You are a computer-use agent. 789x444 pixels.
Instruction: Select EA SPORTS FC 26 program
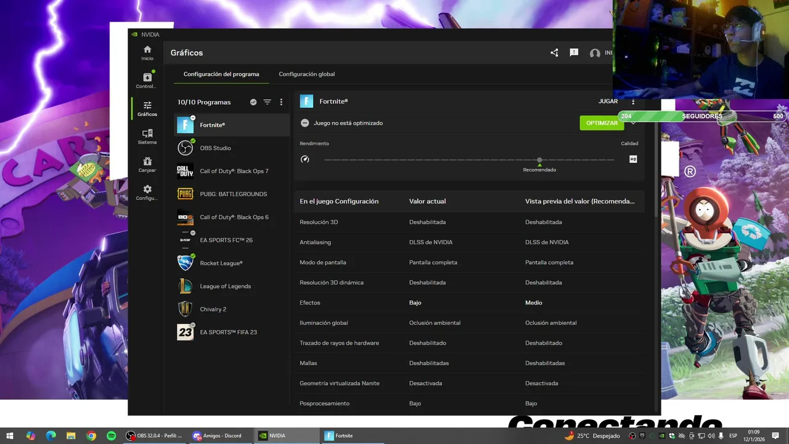pos(232,240)
